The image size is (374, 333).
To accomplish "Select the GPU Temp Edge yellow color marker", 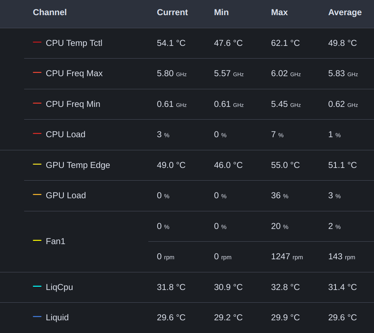I will point(37,164).
